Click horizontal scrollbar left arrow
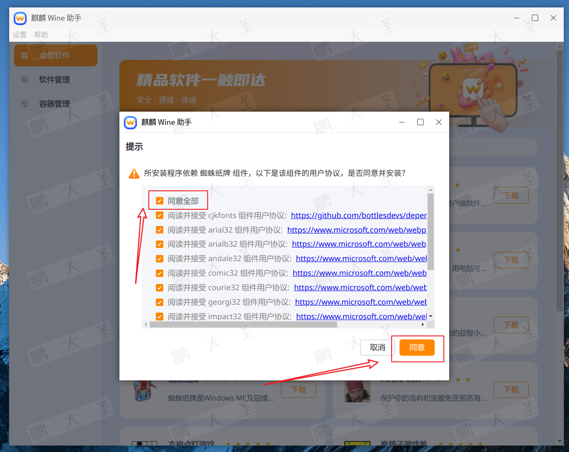569x452 pixels. click(146, 324)
